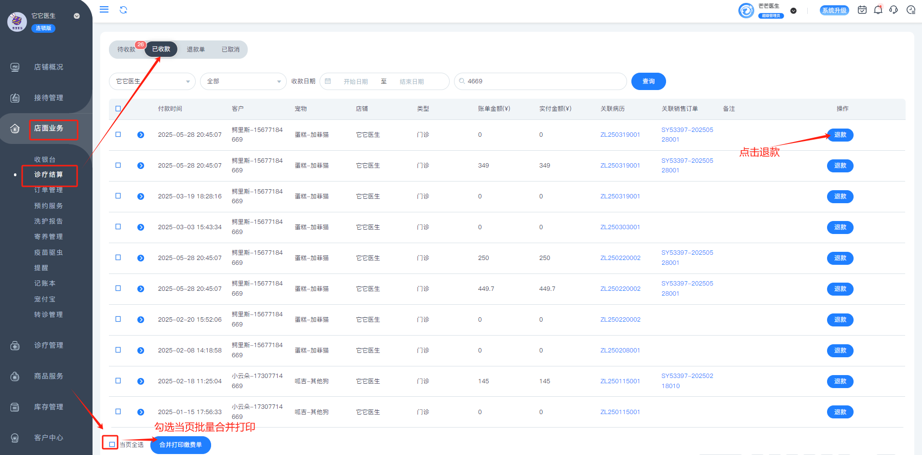Switch to the 待收款 tab

(x=126, y=50)
